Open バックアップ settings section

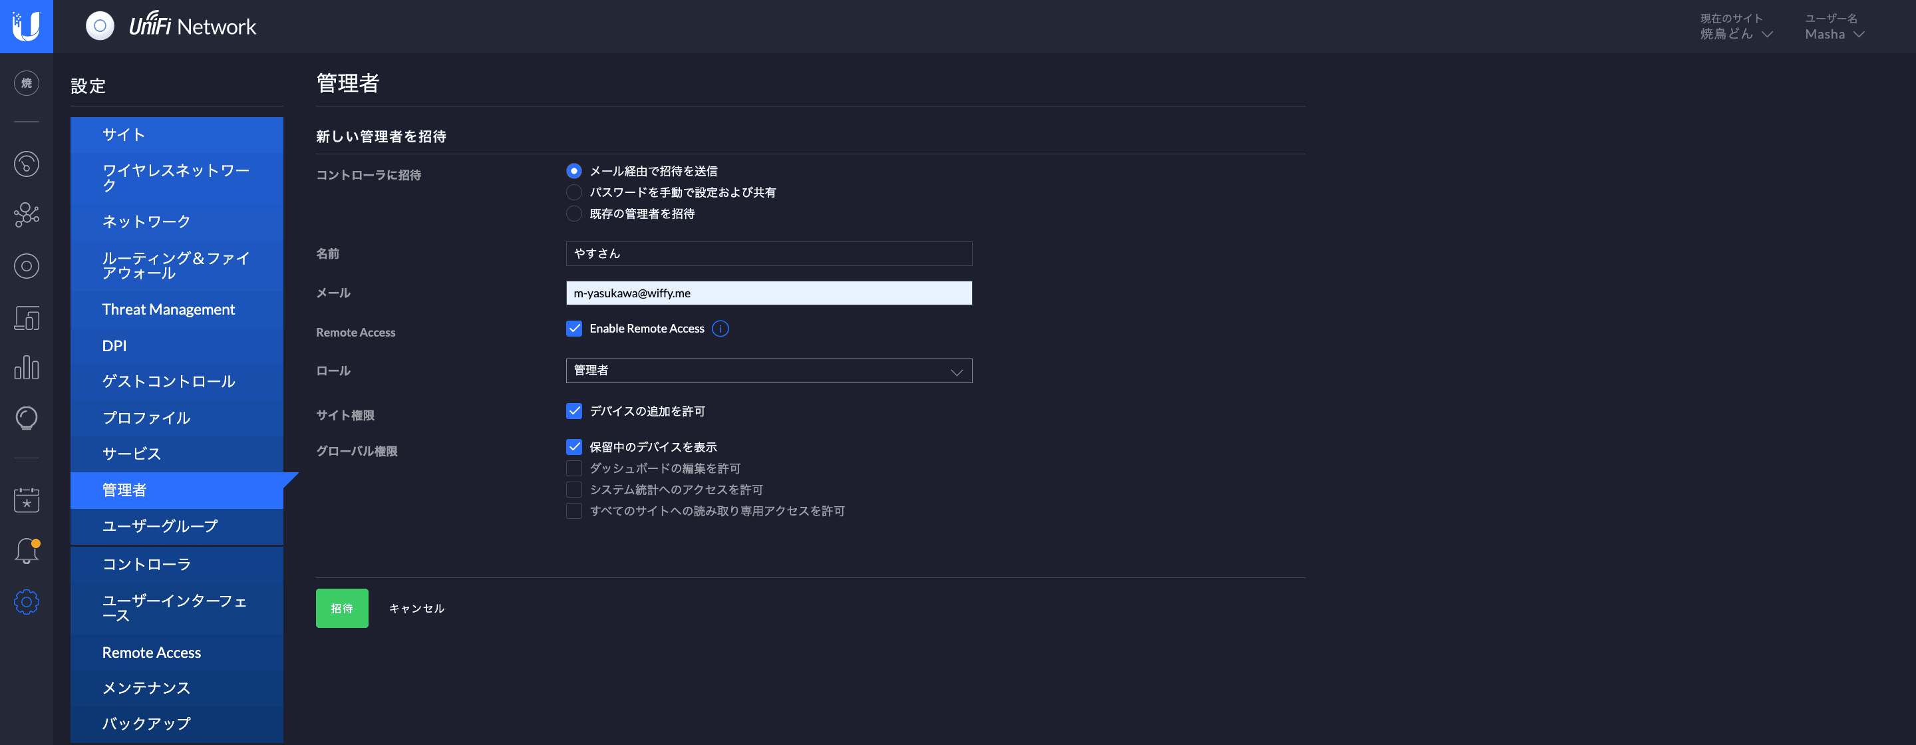coord(177,724)
